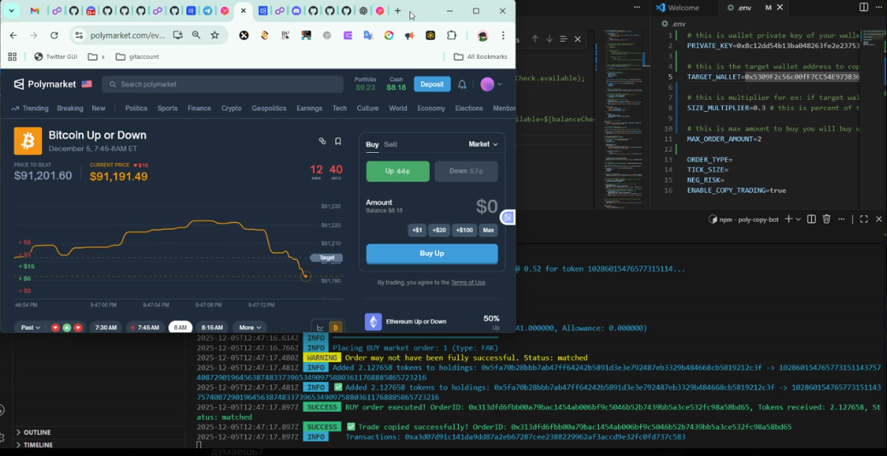Open the Geopolitics category
The width and height of the screenshot is (887, 456).
269,108
